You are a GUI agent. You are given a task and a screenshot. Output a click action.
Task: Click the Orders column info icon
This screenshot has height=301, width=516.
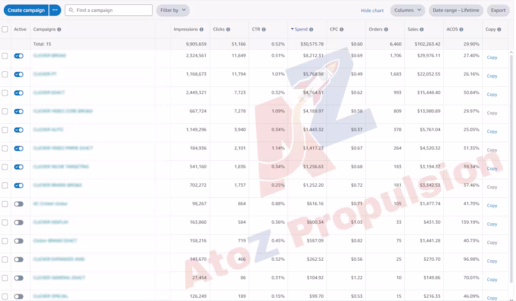point(386,29)
